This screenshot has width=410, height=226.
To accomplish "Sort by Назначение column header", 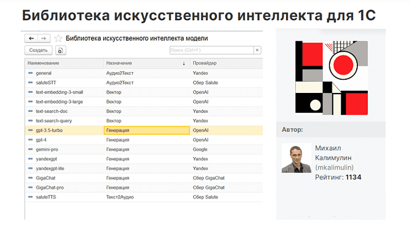I will point(119,63).
